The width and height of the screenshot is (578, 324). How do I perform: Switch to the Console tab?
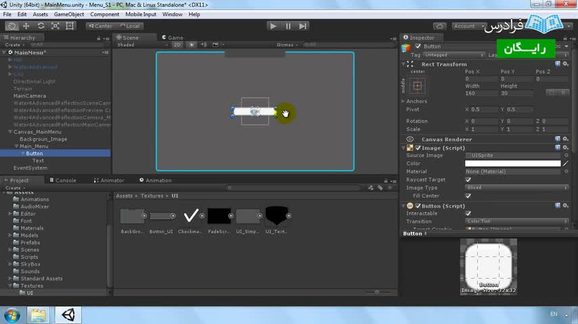[x=63, y=180]
